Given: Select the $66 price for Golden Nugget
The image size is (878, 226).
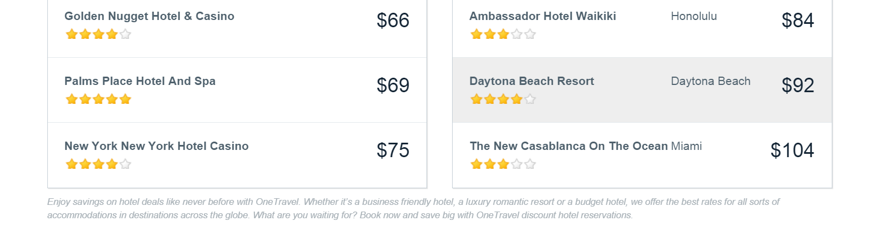Looking at the screenshot, I should pos(393,21).
